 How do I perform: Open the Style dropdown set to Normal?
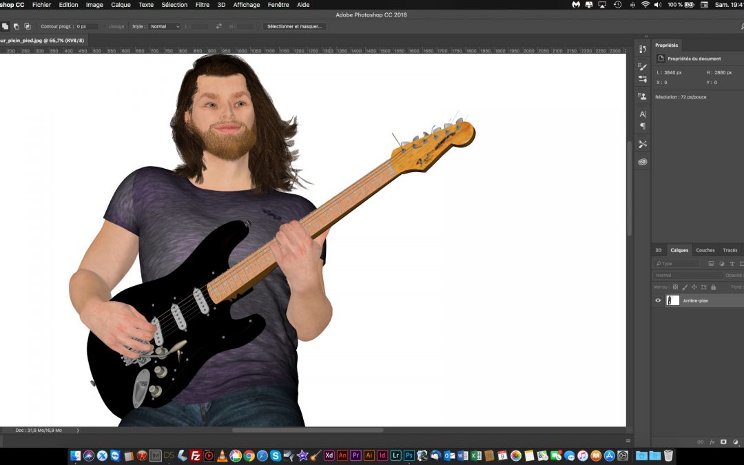coord(165,26)
